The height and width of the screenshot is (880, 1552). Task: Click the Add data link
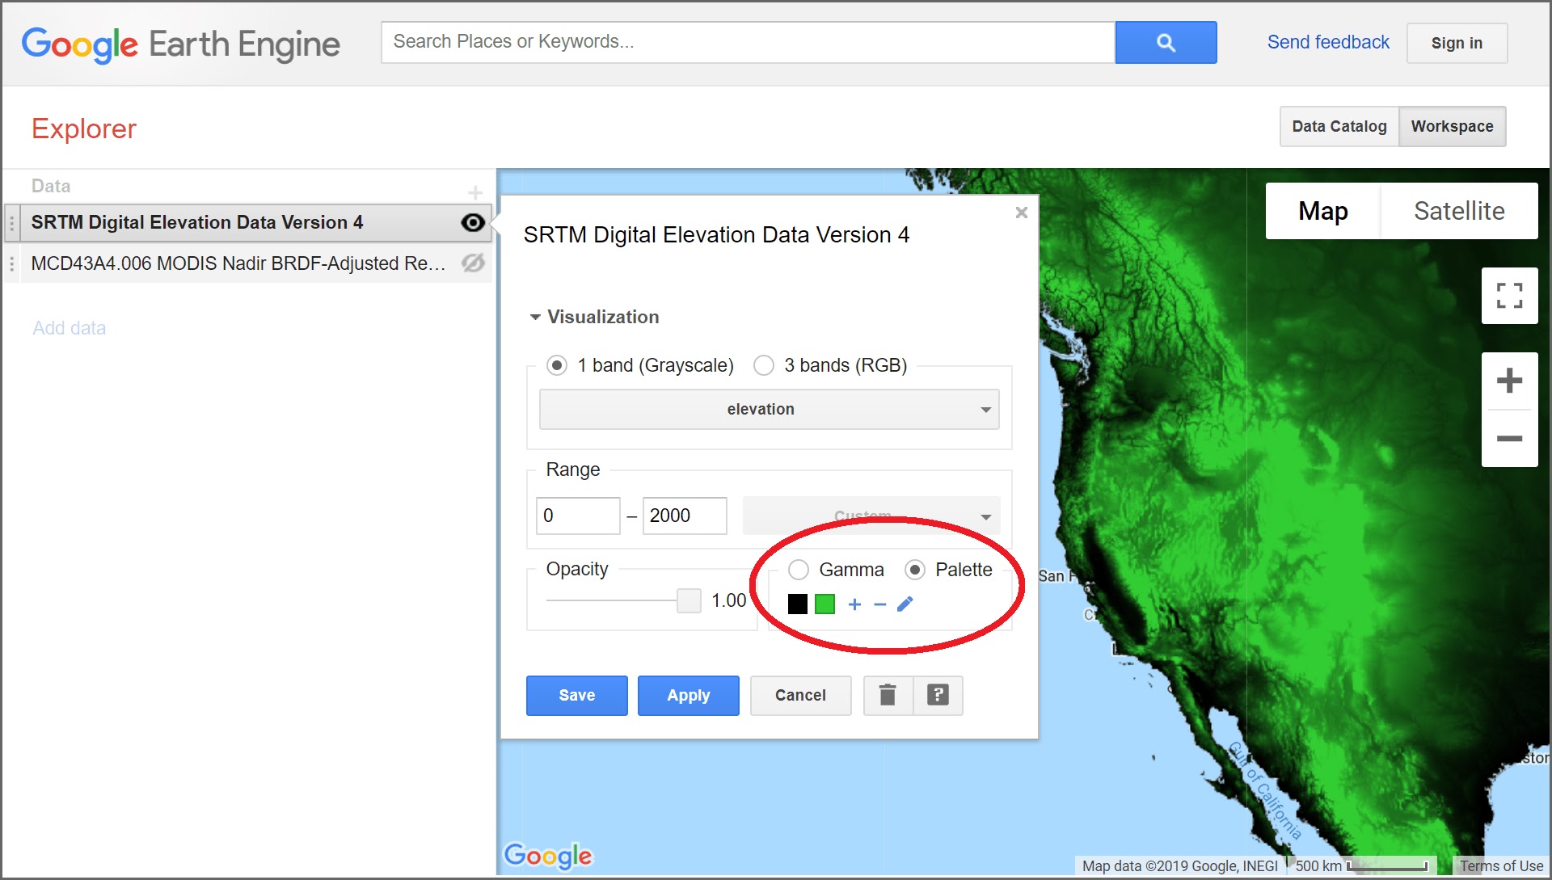click(70, 328)
